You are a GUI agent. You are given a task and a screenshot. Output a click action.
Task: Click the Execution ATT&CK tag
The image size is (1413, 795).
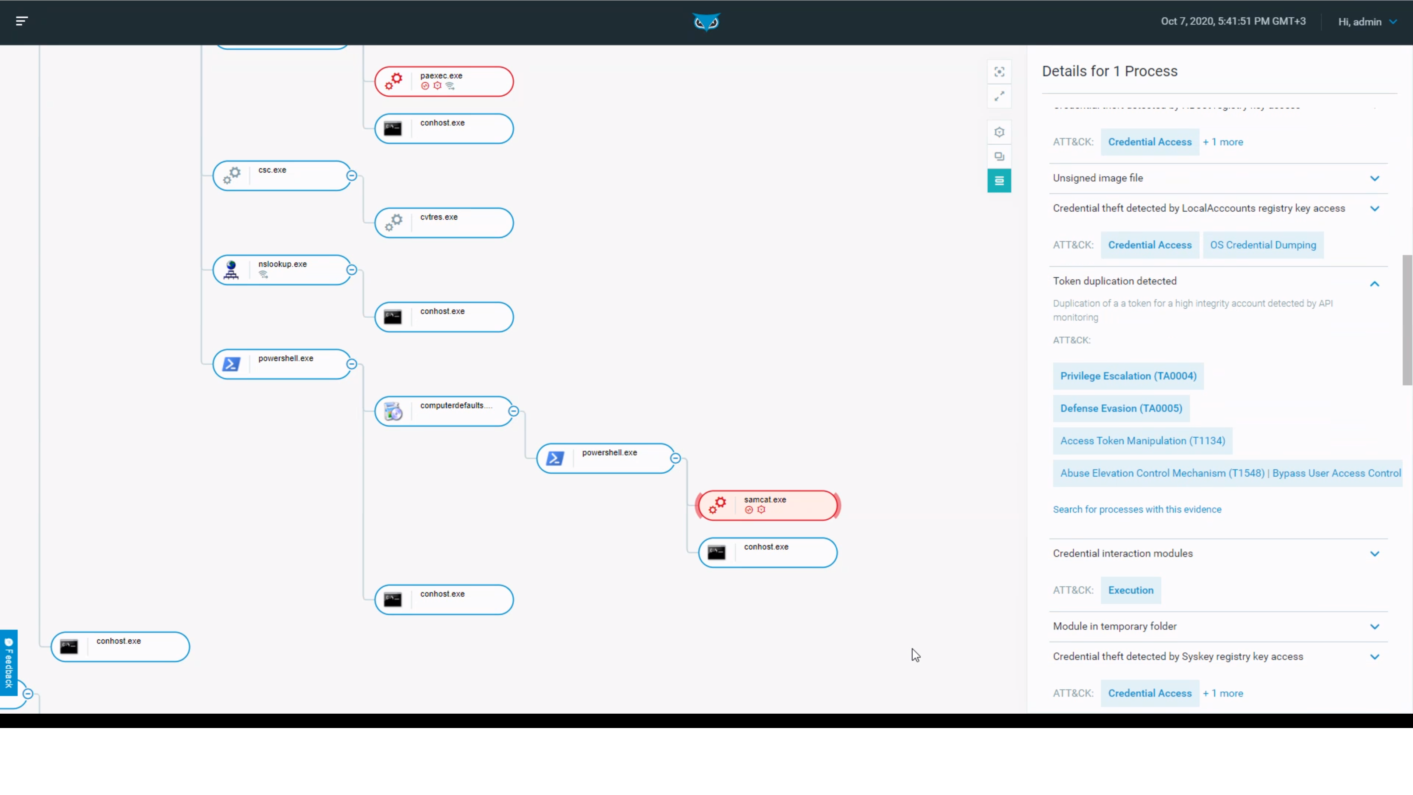coord(1130,590)
